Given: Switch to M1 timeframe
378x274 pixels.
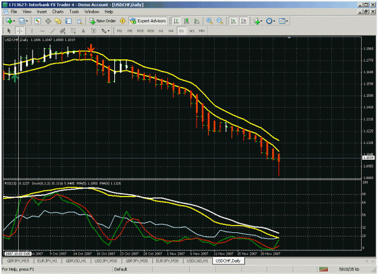Looking at the screenshot, I should (x=120, y=31).
